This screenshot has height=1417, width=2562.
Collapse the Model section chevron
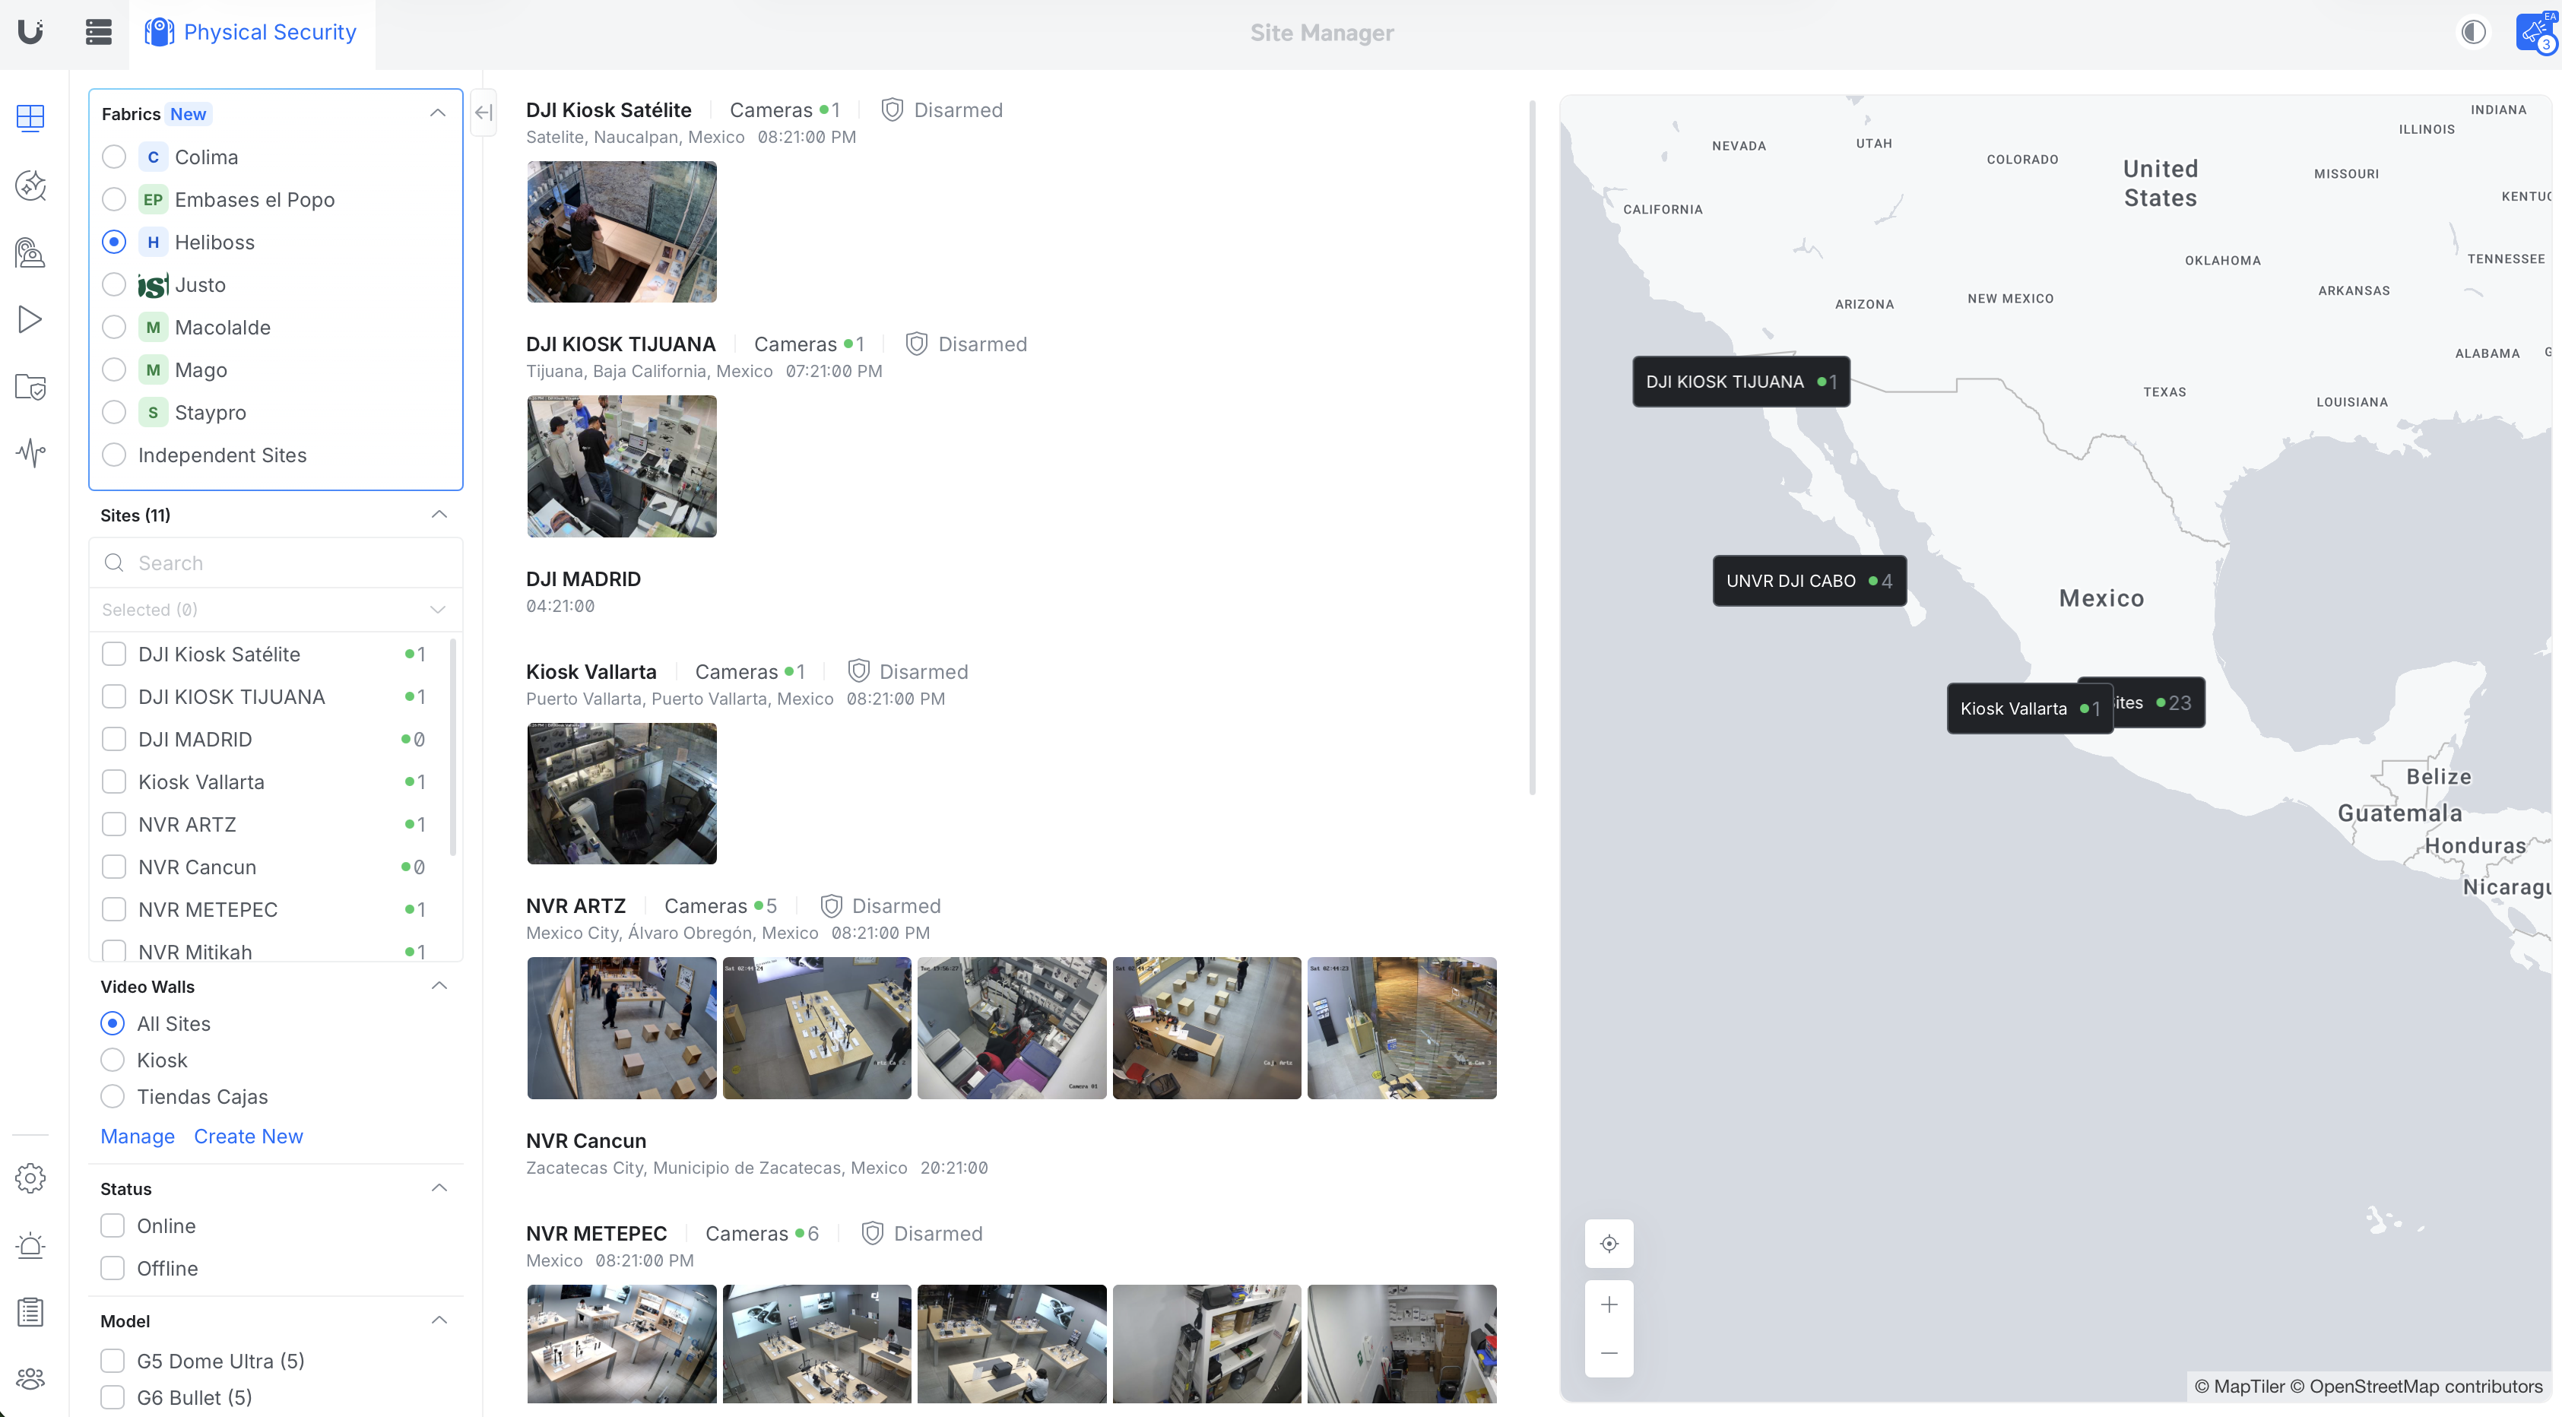439,1320
